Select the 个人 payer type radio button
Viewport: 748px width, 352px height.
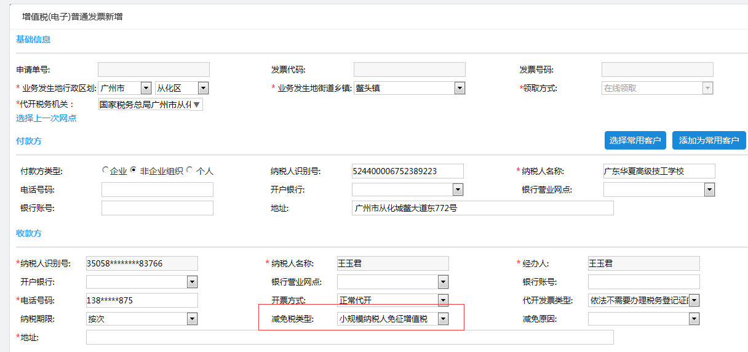tap(189, 170)
